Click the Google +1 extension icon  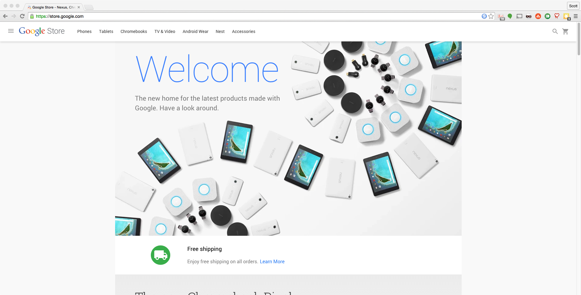coord(501,17)
